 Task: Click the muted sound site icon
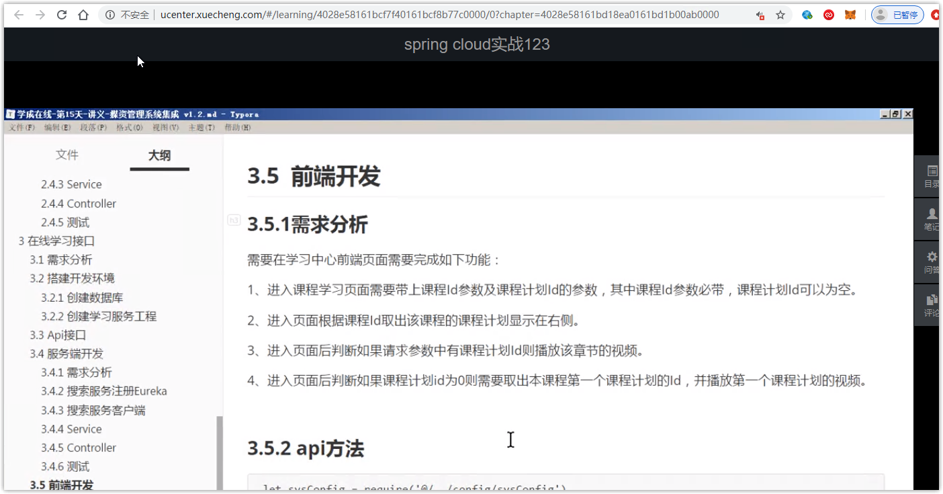click(x=760, y=15)
